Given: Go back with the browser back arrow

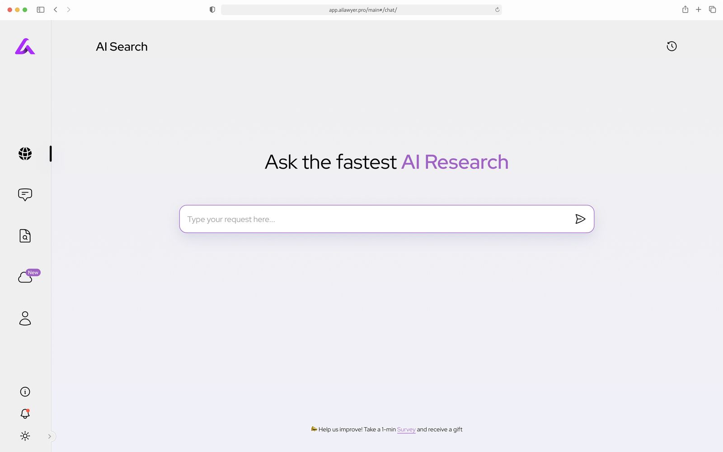Looking at the screenshot, I should pos(56,9).
